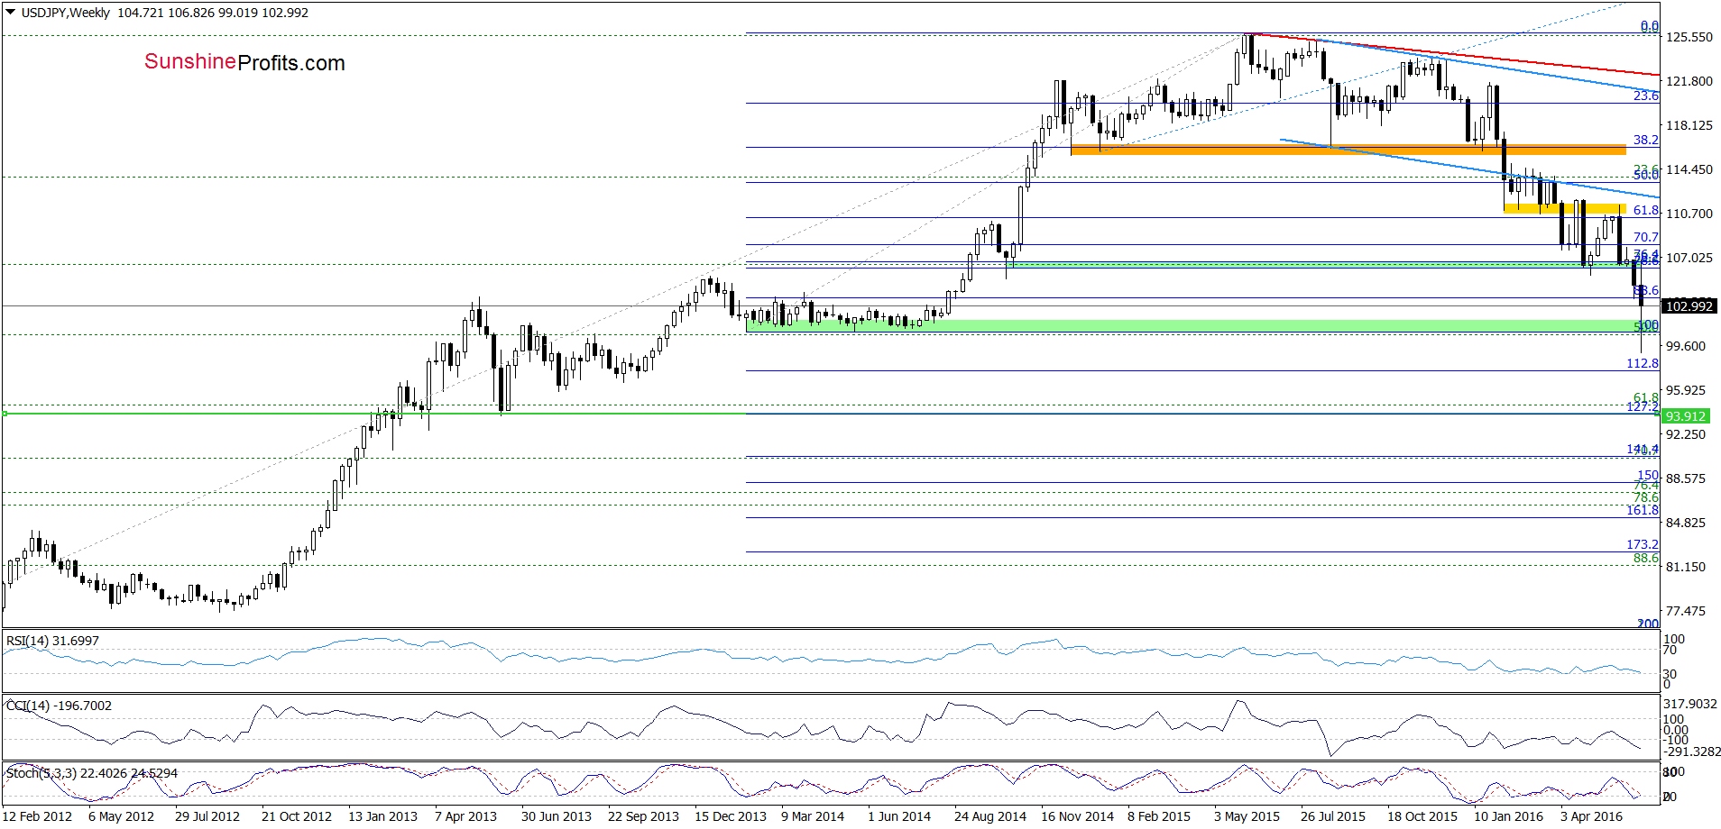Click the 3 May 2015 date label
This screenshot has width=1721, height=829.
point(1247,816)
